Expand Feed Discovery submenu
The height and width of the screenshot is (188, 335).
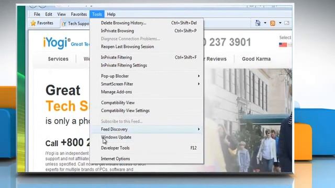click(x=147, y=129)
